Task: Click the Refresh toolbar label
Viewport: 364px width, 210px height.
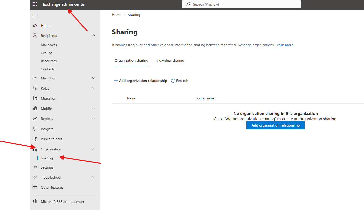Action: click(182, 81)
